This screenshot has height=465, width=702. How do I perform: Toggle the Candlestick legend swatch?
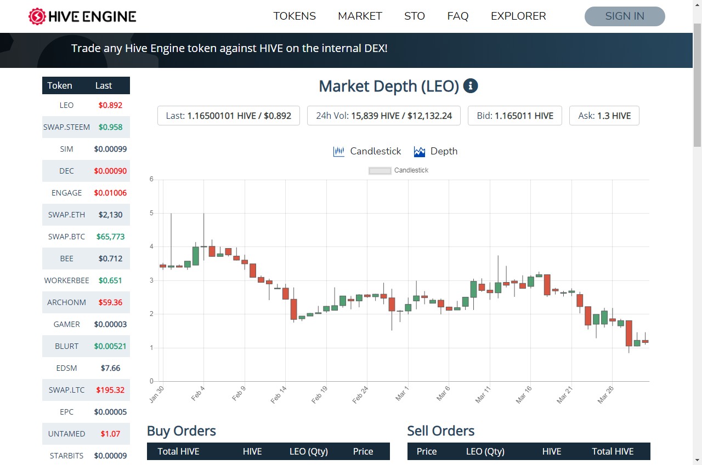[380, 171]
